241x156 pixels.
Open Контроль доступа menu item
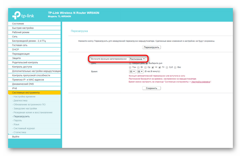click(x=35, y=67)
